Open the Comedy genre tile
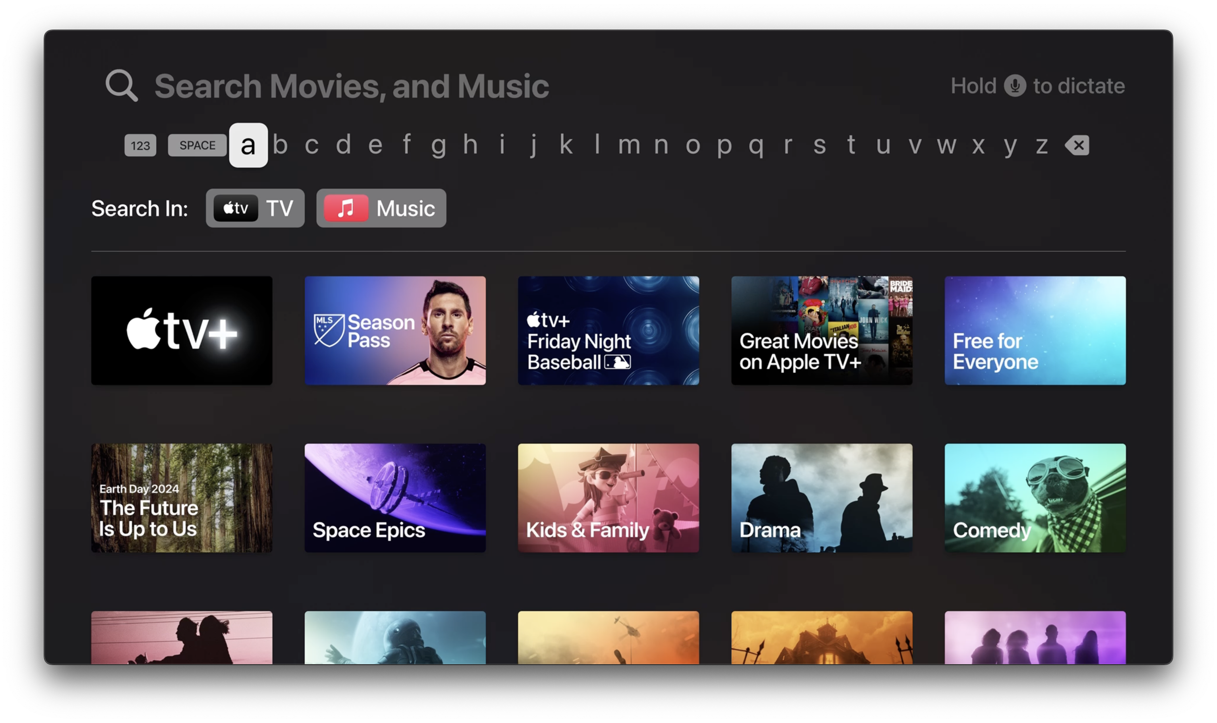1217x723 pixels. point(1035,498)
